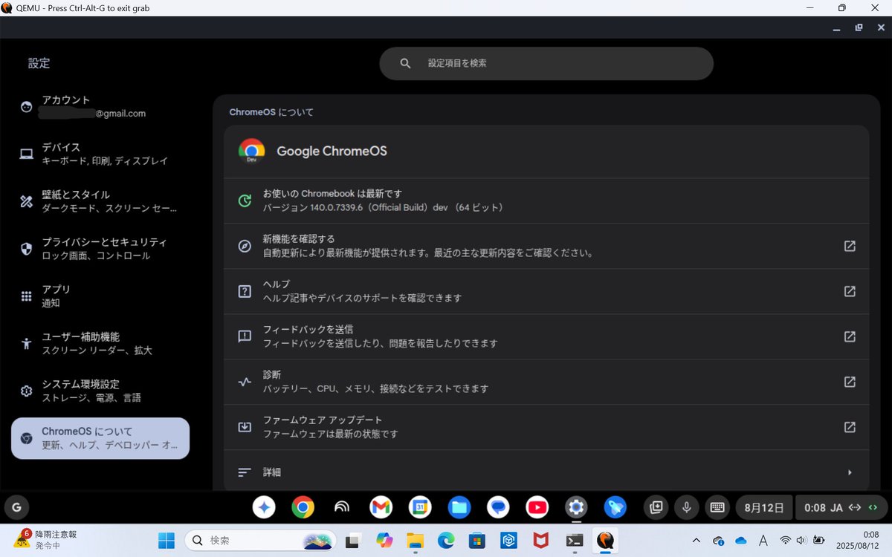Restore the ChromeOS settings window size
The height and width of the screenshot is (557, 892).
[859, 27]
